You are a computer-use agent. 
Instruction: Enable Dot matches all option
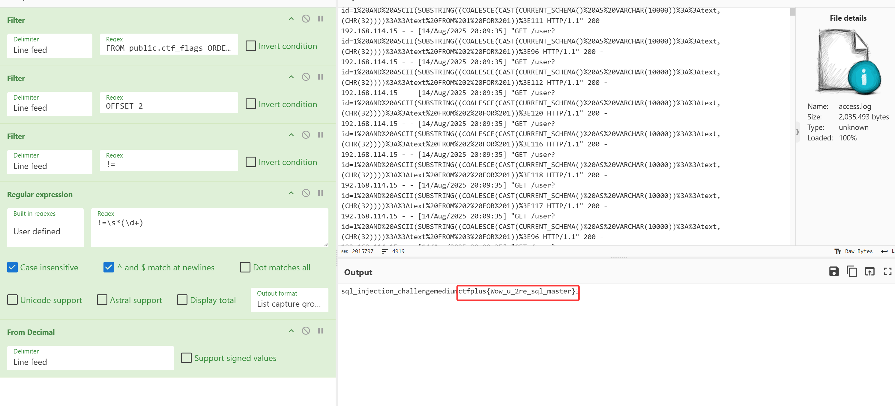point(245,267)
